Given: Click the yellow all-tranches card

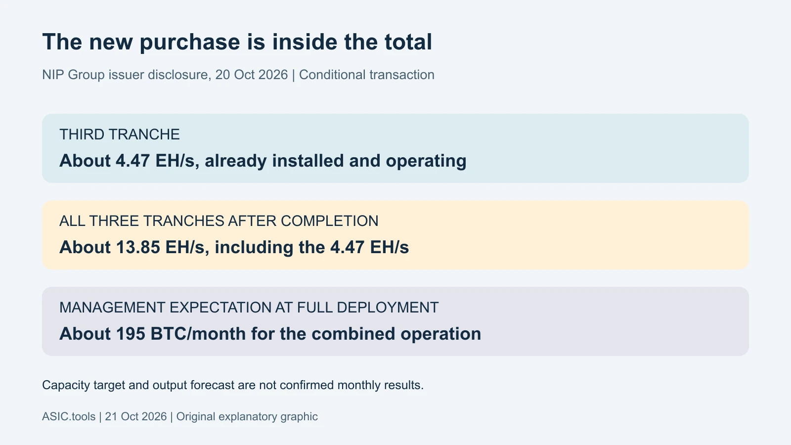Looking at the screenshot, I should coord(395,235).
